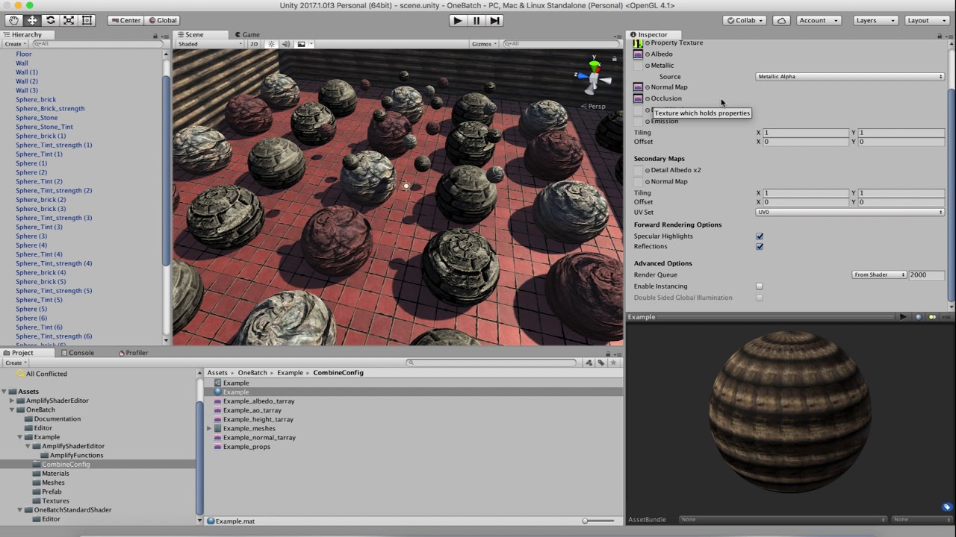956x537 pixels.
Task: Click Detail Albedo x2 texture slot
Action: pyautogui.click(x=638, y=170)
